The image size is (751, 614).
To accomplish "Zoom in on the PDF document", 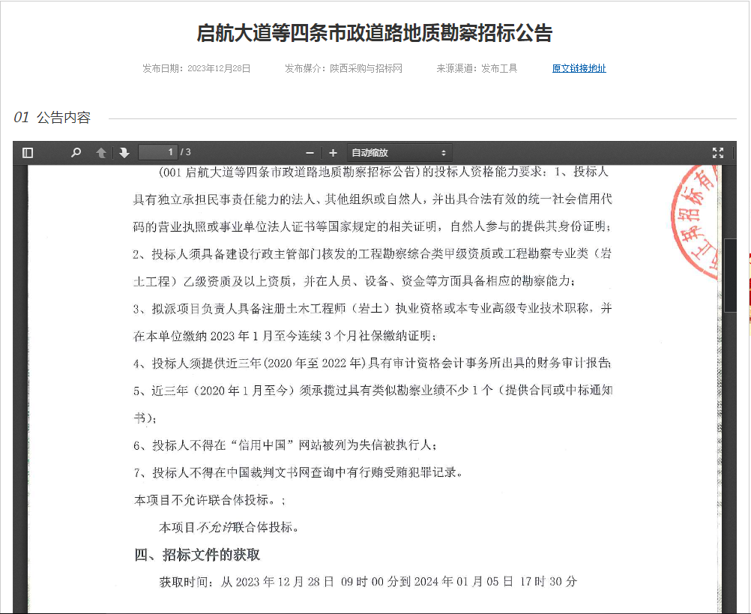I will [334, 153].
